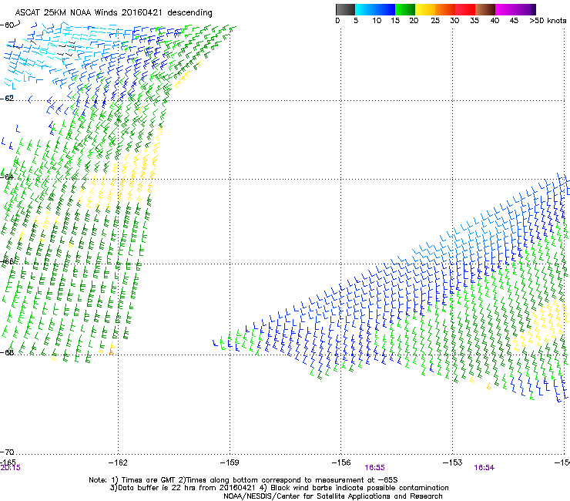The height and width of the screenshot is (501, 570).
Task: Click the -62 latitude label
Action: tap(7, 98)
